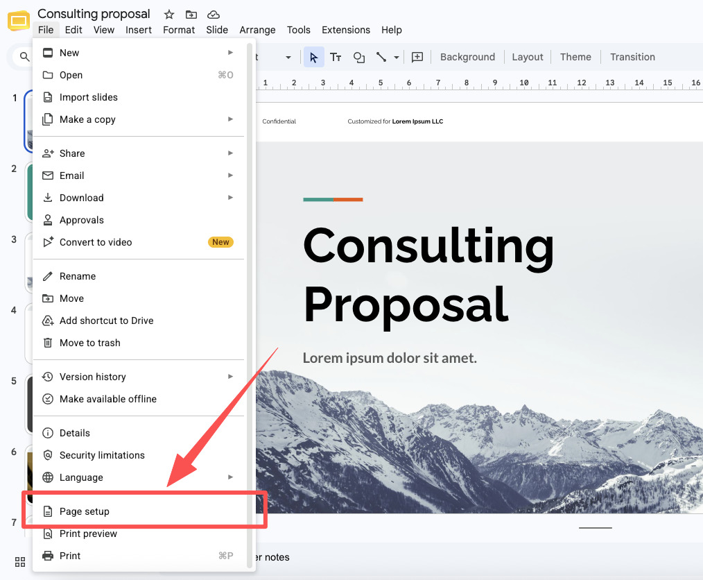Select the line tool

[381, 57]
